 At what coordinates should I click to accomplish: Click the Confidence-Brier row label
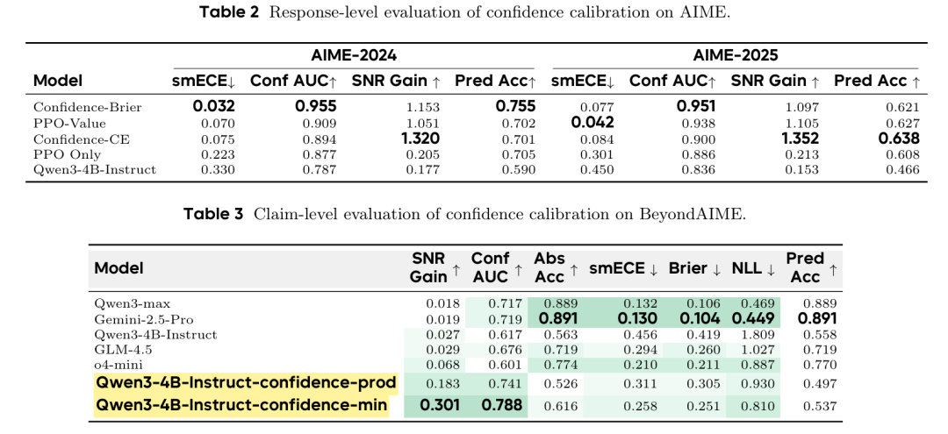pos(88,107)
